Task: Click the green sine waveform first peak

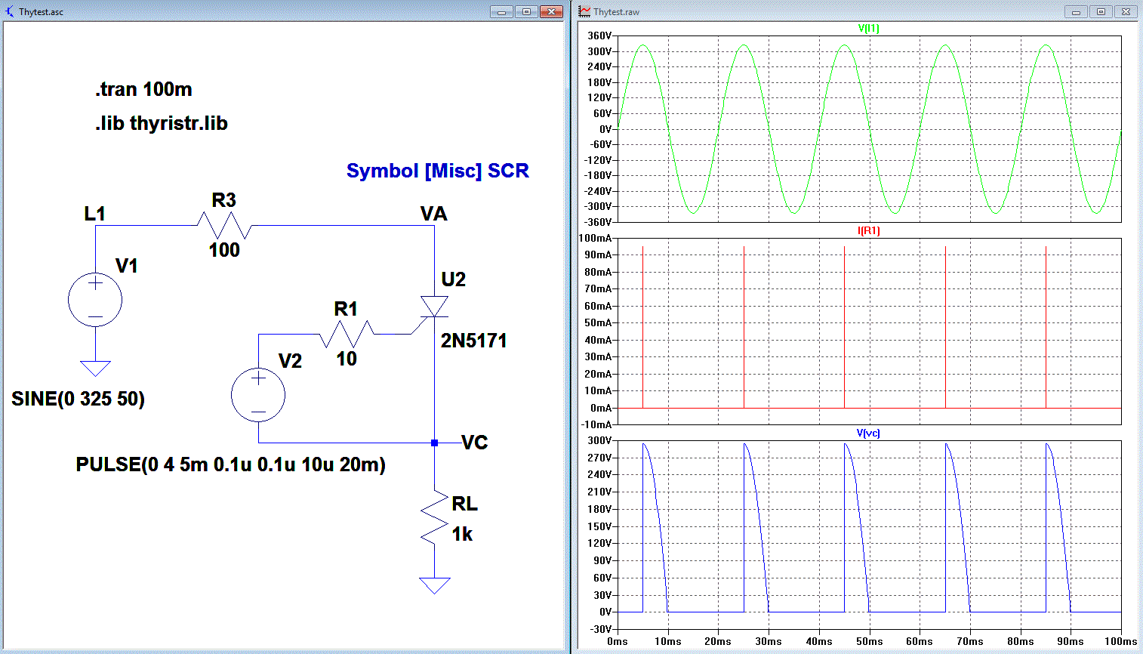Action: coord(642,46)
